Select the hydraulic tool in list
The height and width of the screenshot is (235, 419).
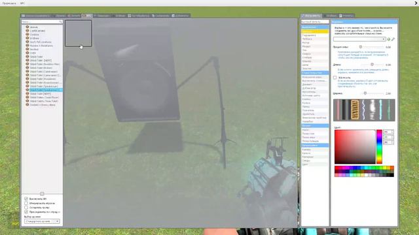coord(315,35)
